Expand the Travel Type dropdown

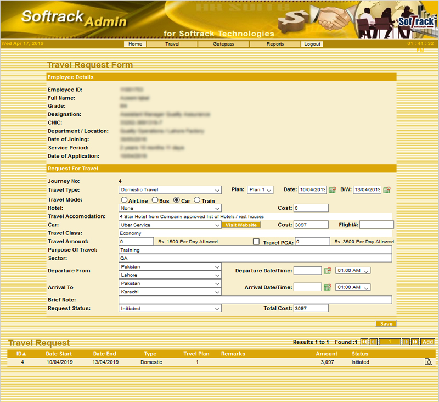(x=170, y=190)
